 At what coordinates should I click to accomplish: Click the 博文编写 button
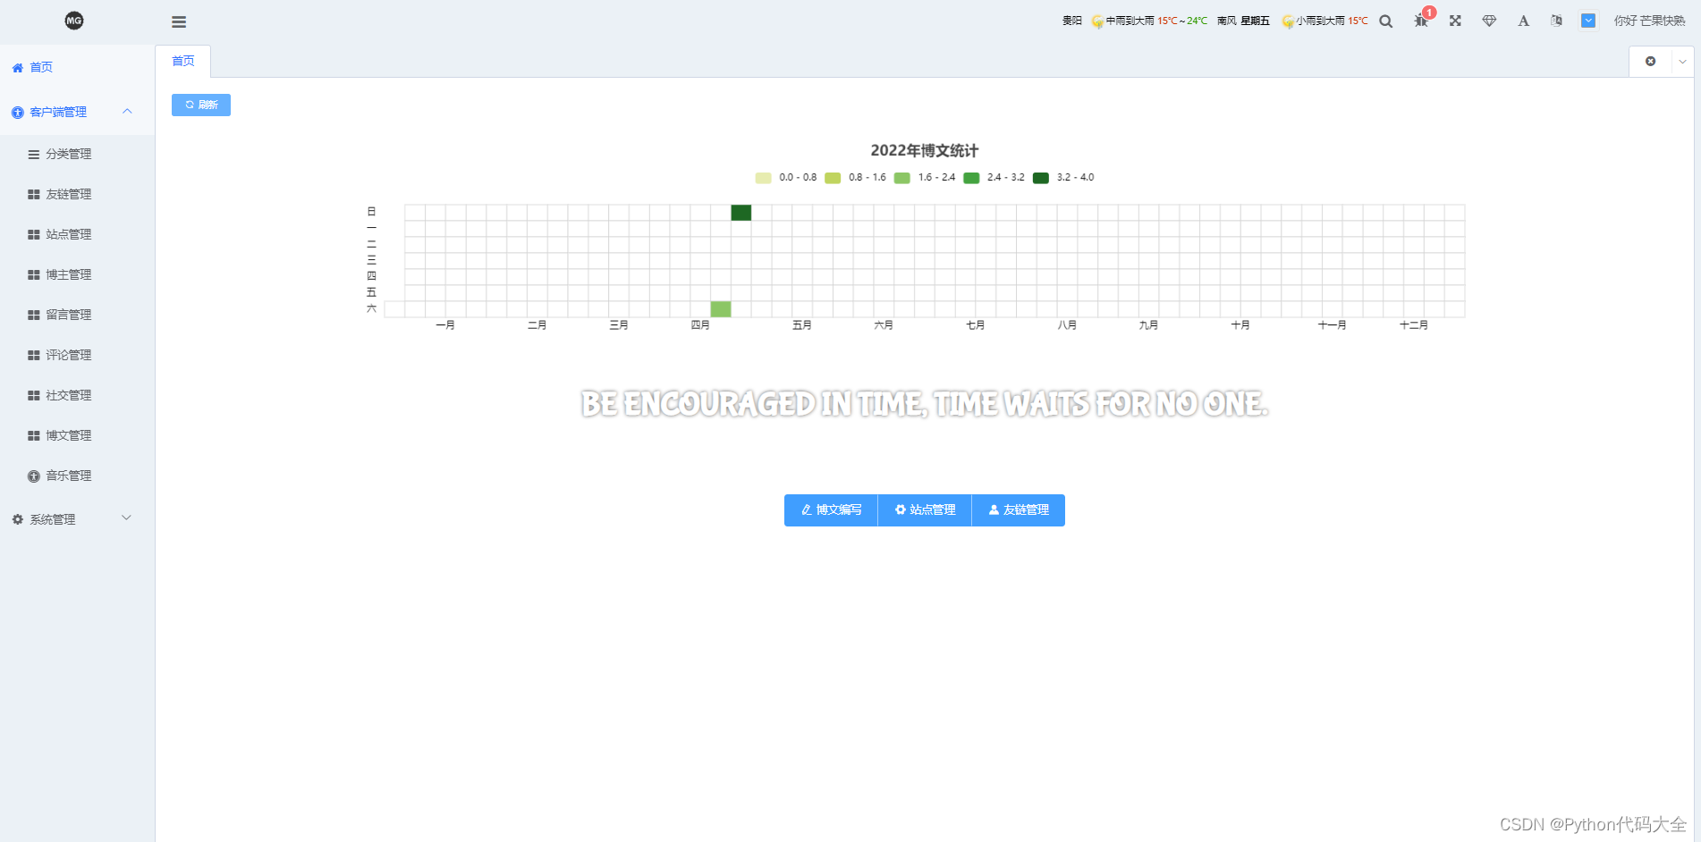pos(831,510)
